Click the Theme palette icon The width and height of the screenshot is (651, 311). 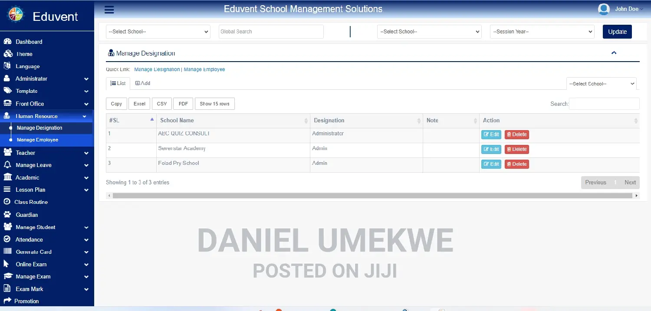coord(7,54)
